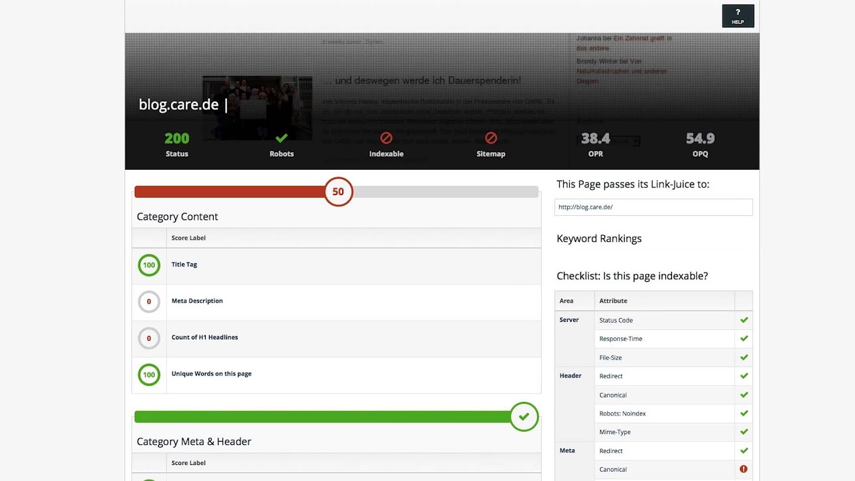Click the Mime-Type attribute
The image size is (855, 481).
615,432
